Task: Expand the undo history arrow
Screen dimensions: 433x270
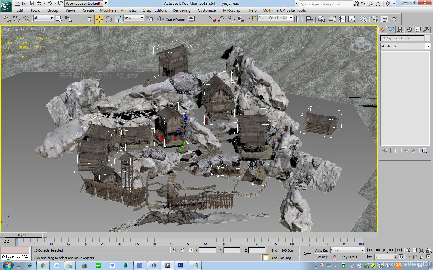Action: [44, 4]
